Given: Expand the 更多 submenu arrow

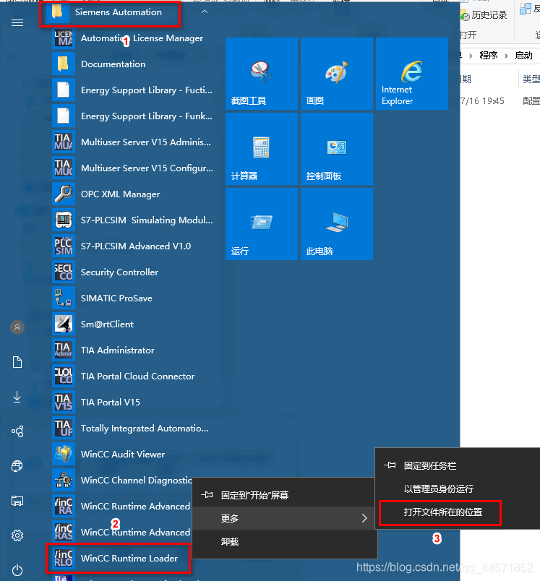Looking at the screenshot, I should (x=364, y=518).
